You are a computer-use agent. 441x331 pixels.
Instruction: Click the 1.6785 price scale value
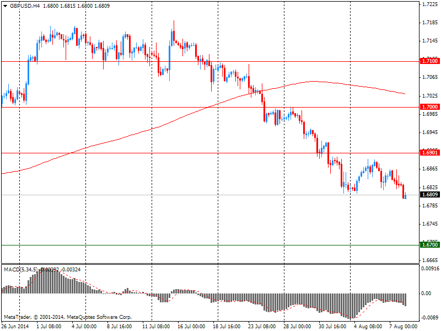click(x=430, y=205)
